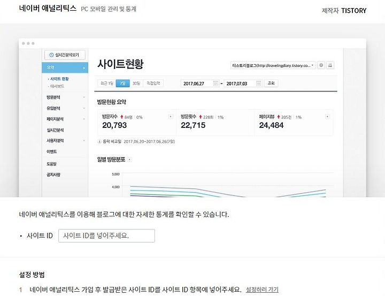Image resolution: width=385 pixels, height=296 pixels.
Task: Click the settings gear icon
Action: (321, 65)
